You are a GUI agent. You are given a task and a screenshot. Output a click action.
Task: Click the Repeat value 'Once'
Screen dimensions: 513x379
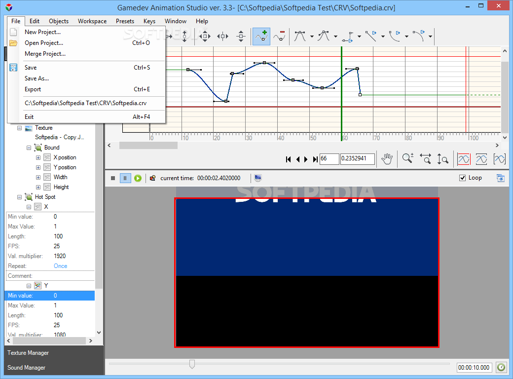61,266
